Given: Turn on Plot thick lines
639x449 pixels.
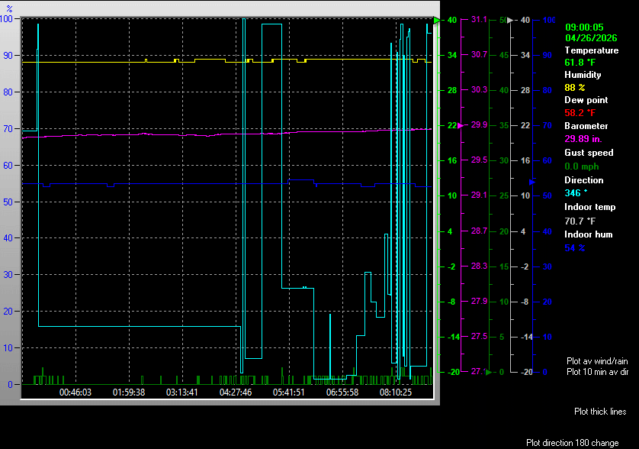Looking at the screenshot, I should (600, 412).
